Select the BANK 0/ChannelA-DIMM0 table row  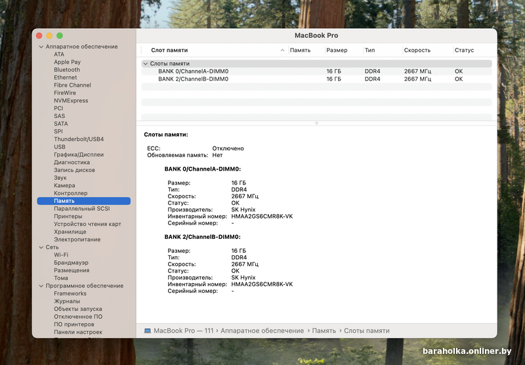[x=193, y=71]
